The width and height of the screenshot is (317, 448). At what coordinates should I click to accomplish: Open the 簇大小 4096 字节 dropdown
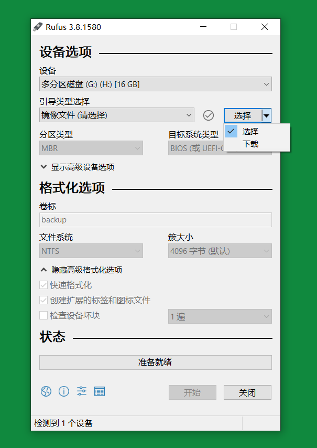[220, 251]
